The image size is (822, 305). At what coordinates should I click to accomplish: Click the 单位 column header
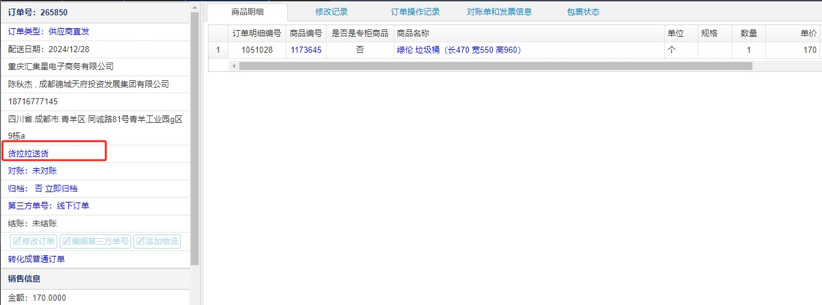click(681, 33)
